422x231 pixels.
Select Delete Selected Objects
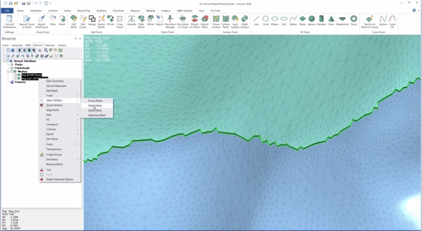(60, 179)
